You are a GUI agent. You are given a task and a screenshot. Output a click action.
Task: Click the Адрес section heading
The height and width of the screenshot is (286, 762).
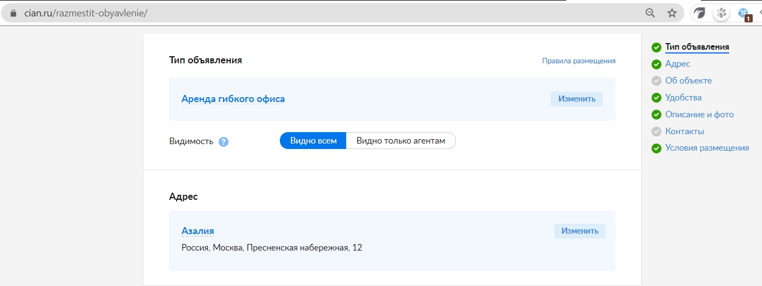(184, 196)
